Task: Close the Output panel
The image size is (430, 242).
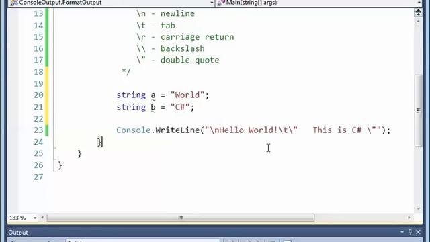Action: (x=418, y=232)
